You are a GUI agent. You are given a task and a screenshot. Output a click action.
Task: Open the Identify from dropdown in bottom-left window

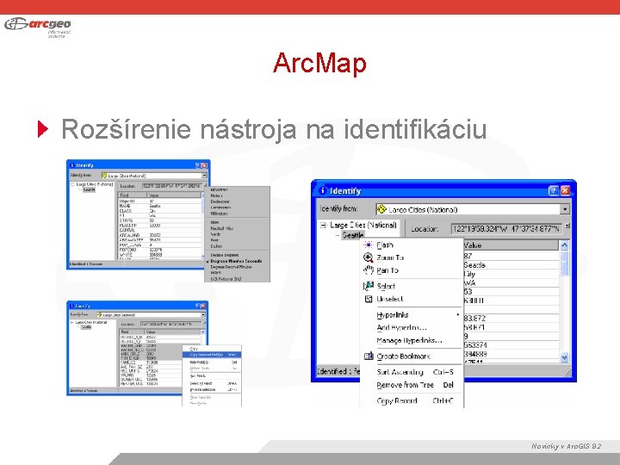(203, 315)
